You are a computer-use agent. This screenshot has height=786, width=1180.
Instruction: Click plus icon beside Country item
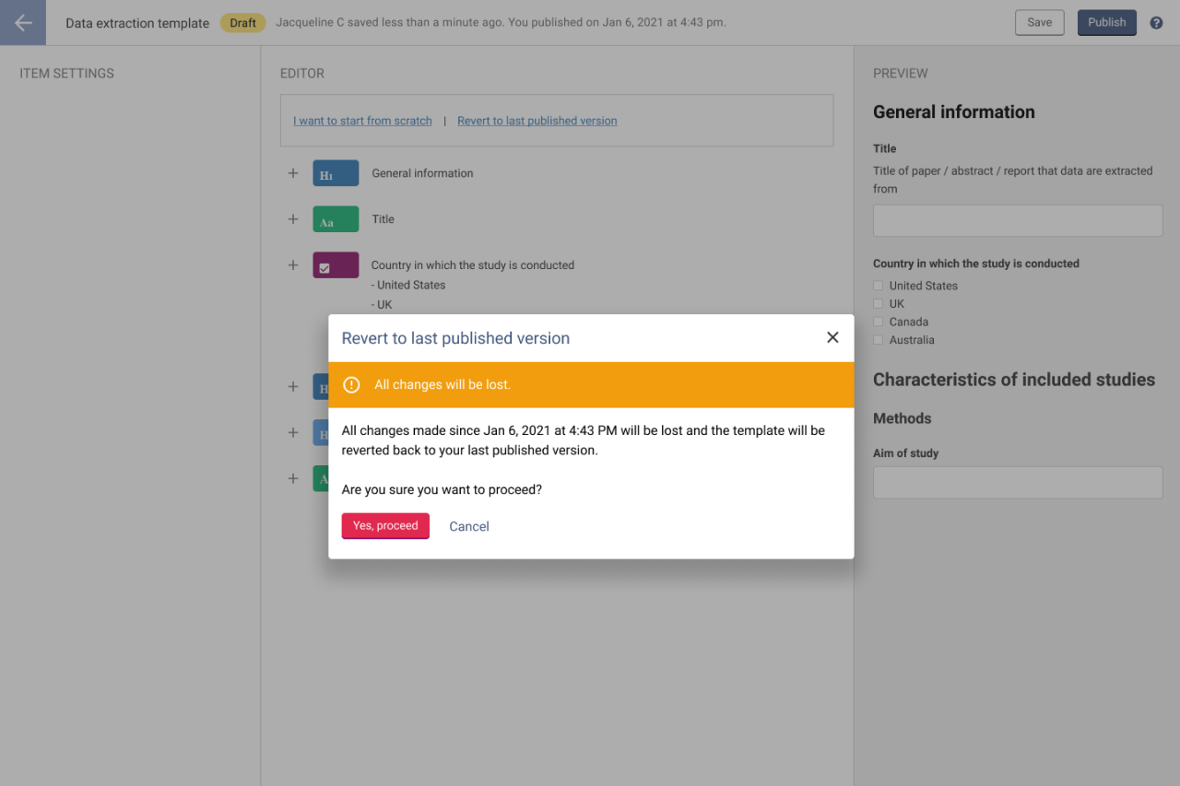(293, 265)
